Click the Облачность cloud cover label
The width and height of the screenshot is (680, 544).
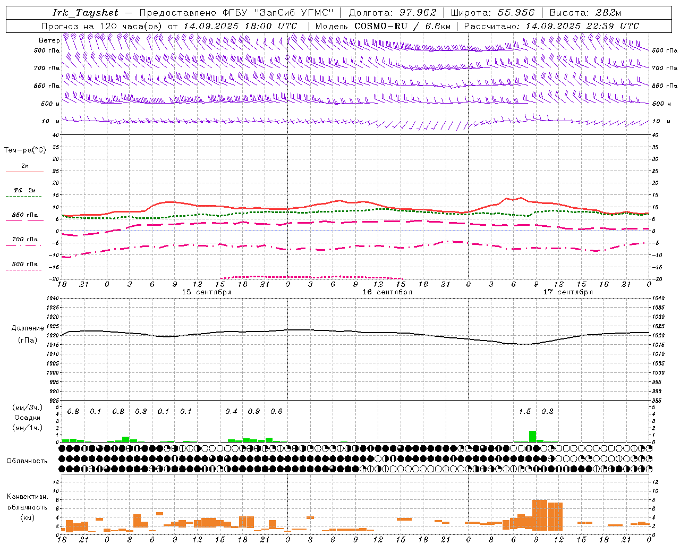pyautogui.click(x=27, y=461)
